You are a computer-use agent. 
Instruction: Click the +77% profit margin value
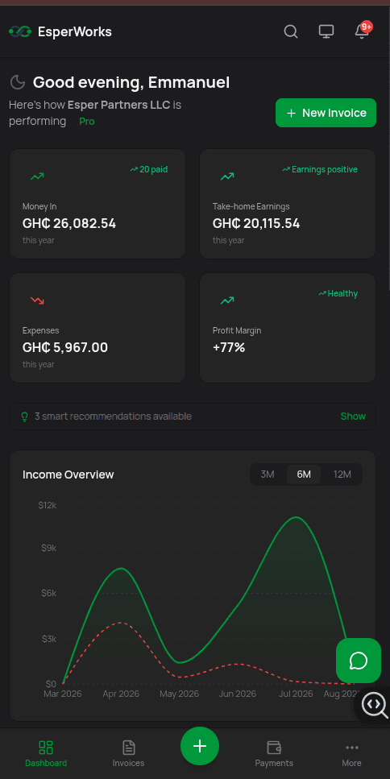click(229, 347)
